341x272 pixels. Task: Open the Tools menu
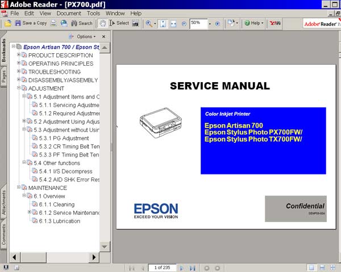tap(94, 14)
